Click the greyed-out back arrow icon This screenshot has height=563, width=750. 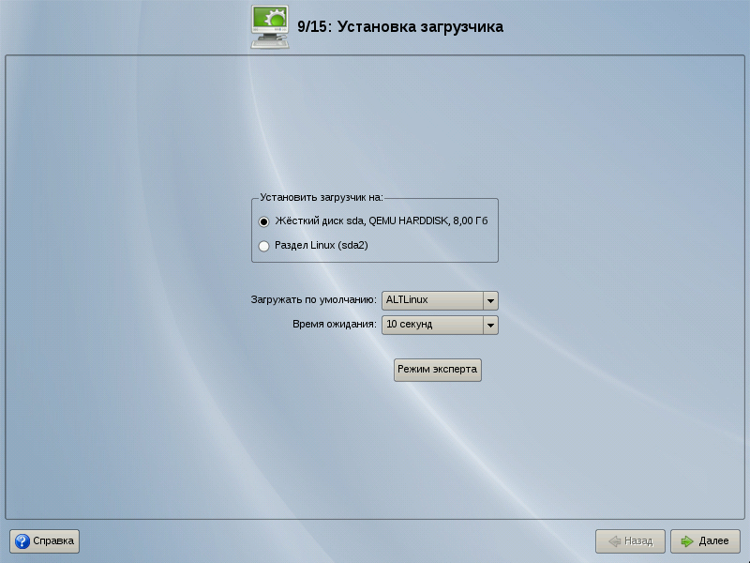tap(614, 541)
